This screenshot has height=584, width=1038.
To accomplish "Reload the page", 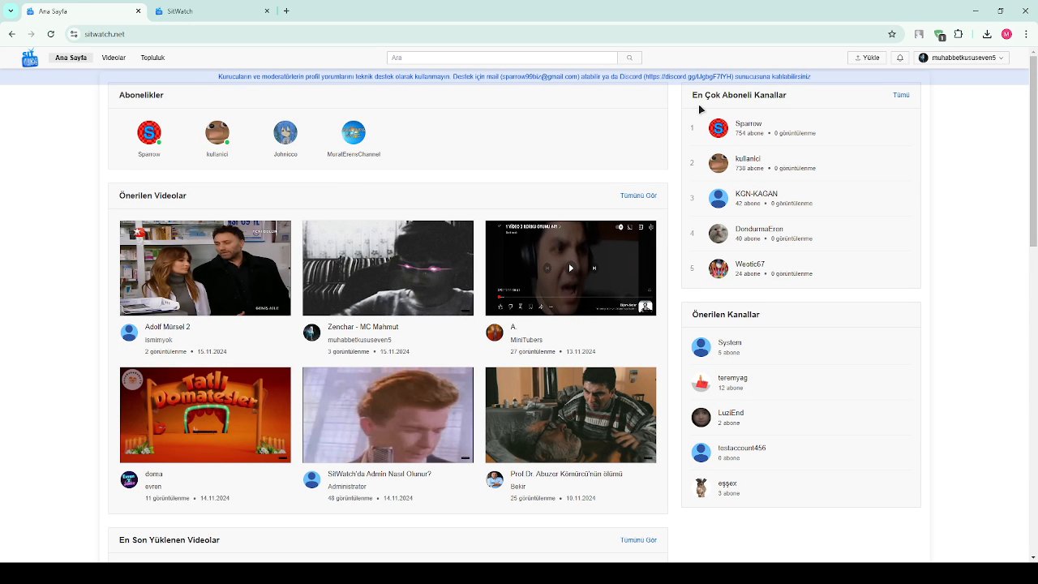I will (50, 34).
